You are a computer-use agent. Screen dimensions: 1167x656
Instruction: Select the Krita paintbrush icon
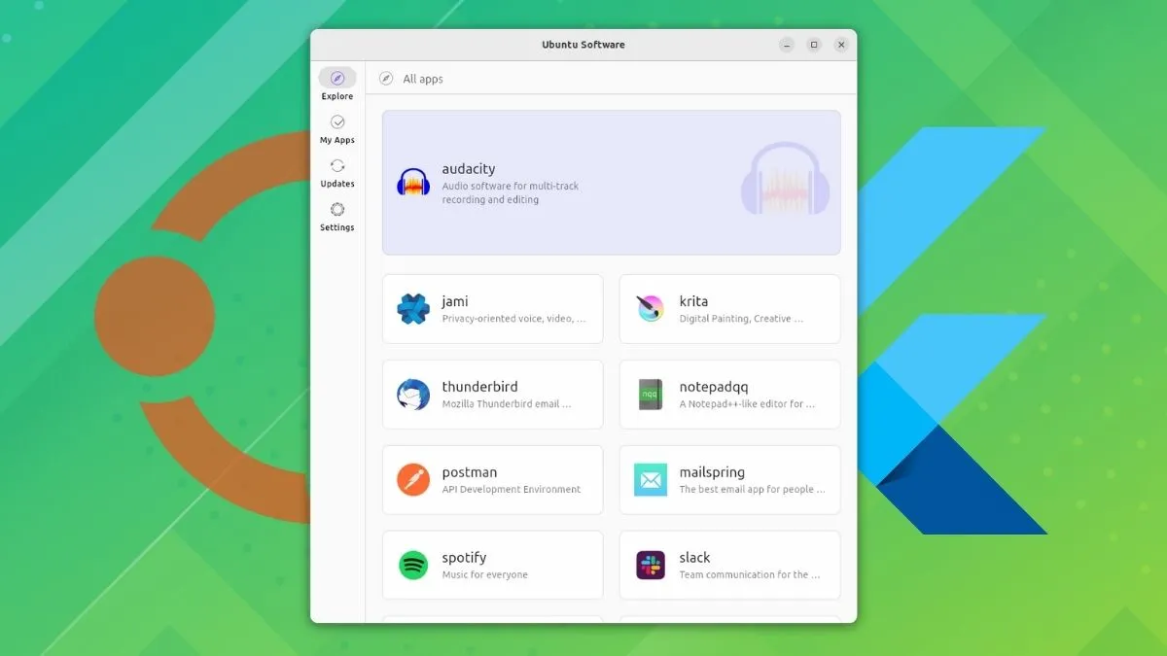click(650, 309)
